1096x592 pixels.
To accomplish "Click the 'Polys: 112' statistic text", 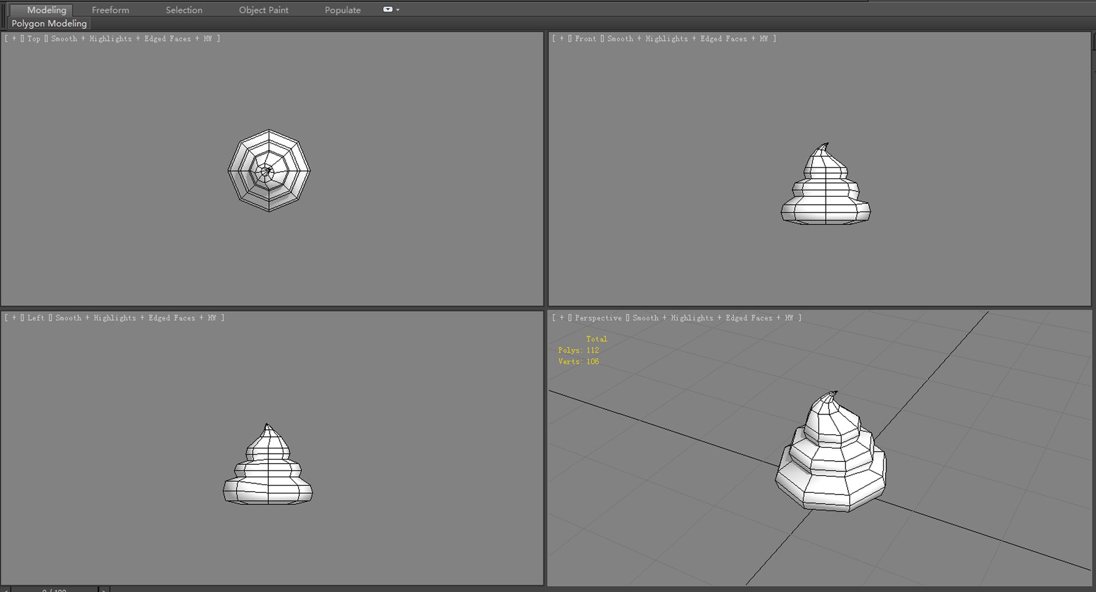I will 579,350.
